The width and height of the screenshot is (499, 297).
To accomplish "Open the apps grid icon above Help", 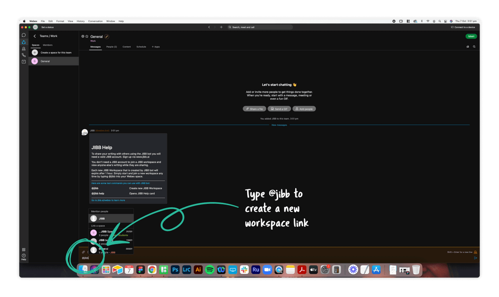I will [x=24, y=249].
